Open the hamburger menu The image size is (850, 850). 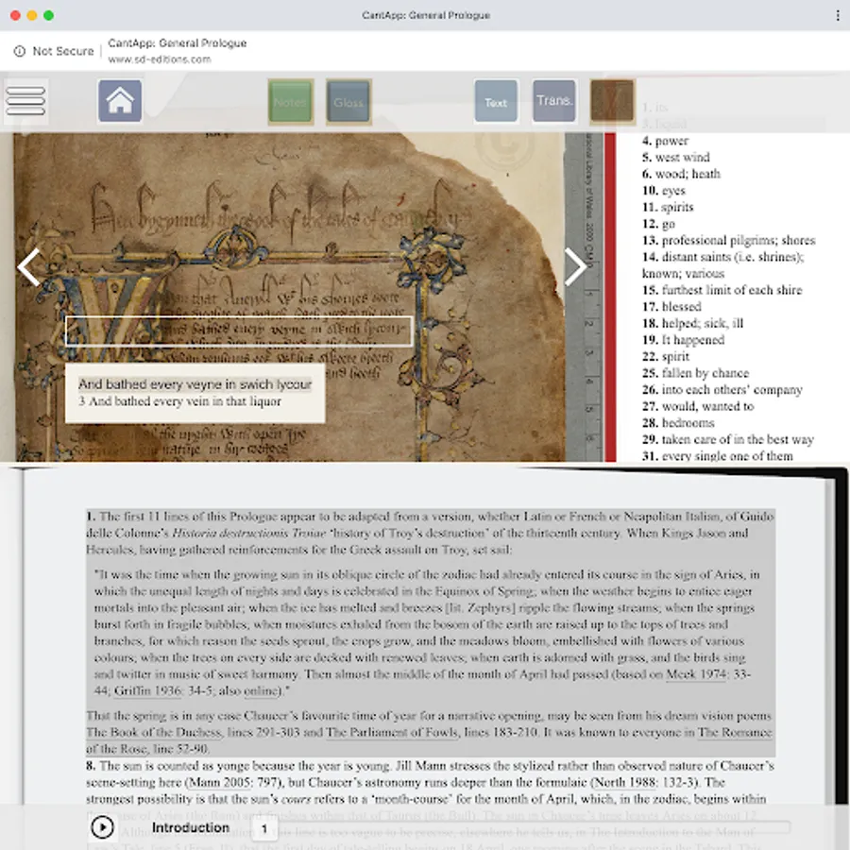[25, 101]
